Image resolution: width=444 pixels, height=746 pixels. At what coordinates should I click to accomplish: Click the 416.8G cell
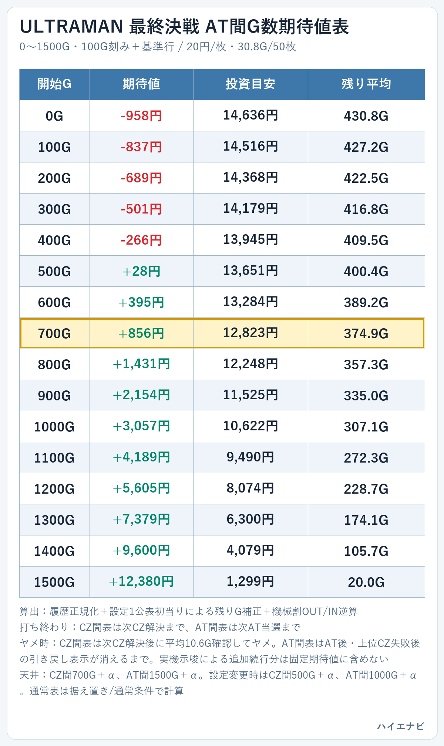pos(366,209)
